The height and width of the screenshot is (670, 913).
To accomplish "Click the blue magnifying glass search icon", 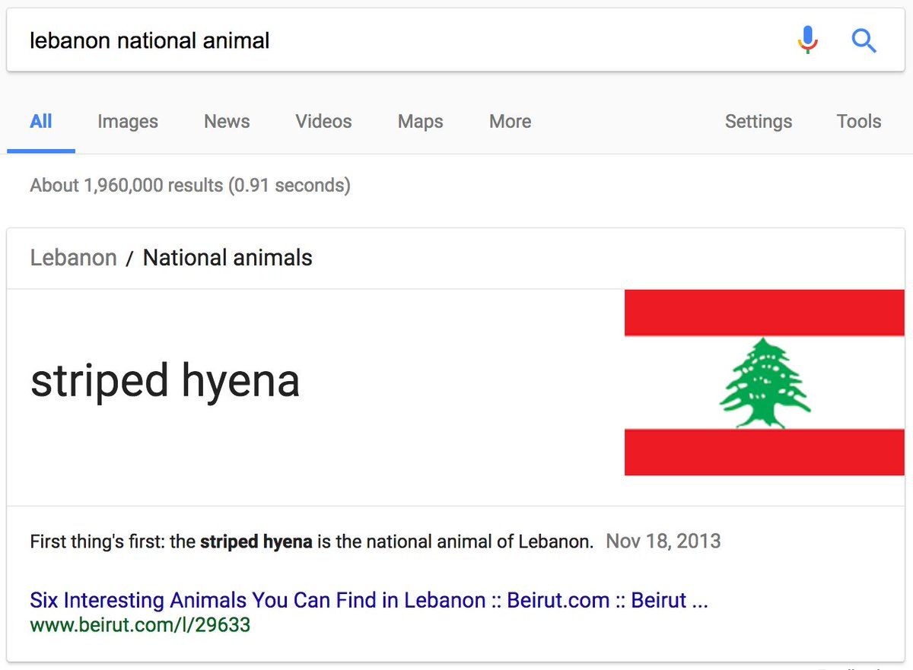I will [x=864, y=40].
